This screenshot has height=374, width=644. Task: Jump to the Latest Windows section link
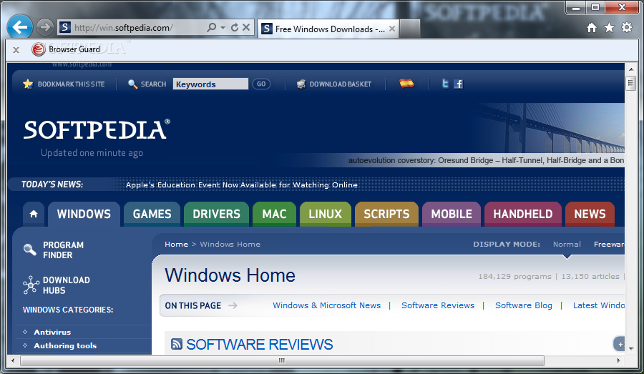click(x=599, y=305)
